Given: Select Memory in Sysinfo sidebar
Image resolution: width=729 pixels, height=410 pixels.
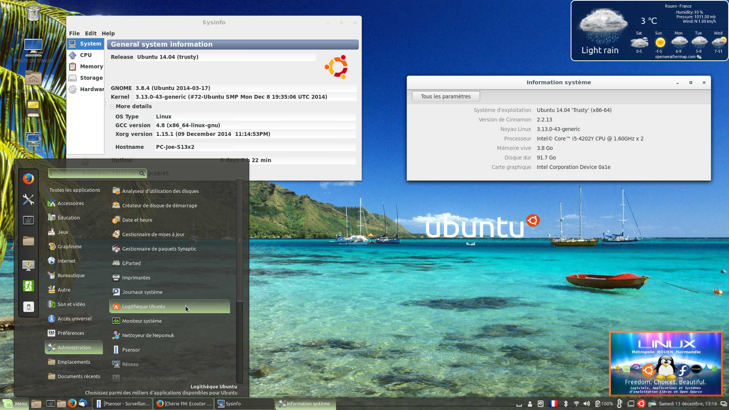Looking at the screenshot, I should click(x=85, y=66).
